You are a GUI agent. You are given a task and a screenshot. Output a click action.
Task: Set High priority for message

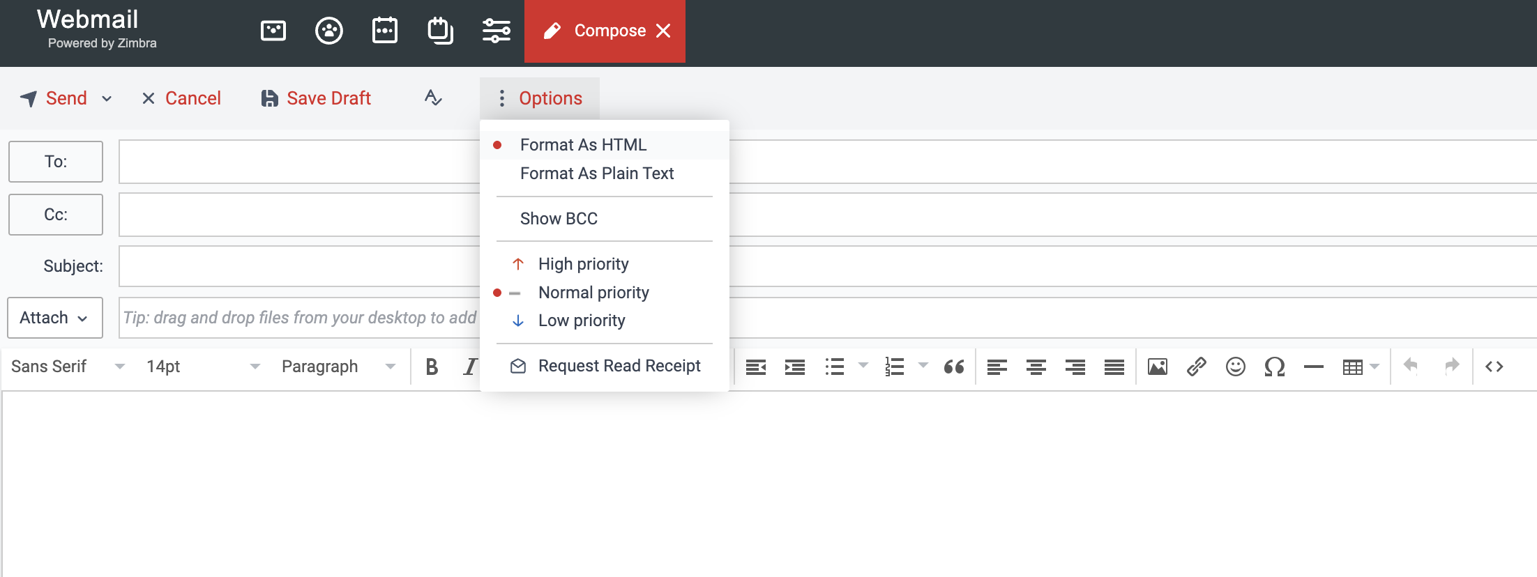point(605,264)
